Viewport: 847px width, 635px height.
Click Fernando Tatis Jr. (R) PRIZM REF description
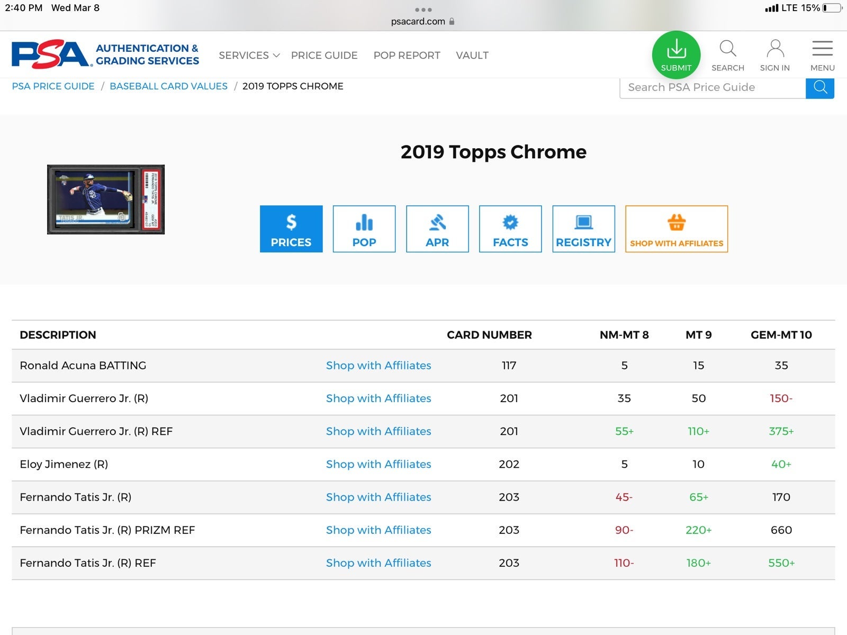[x=107, y=530]
